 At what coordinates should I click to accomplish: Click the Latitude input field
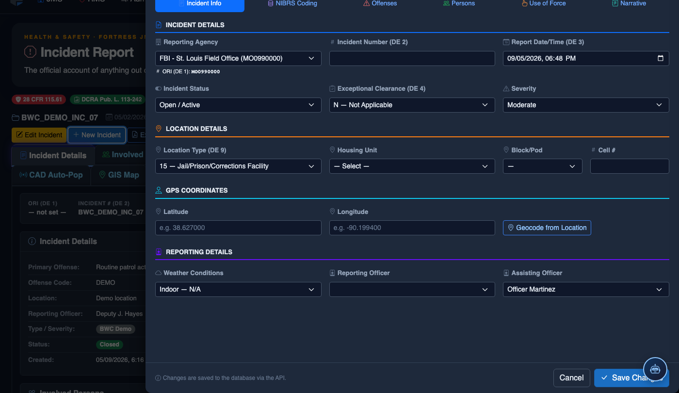tap(238, 228)
